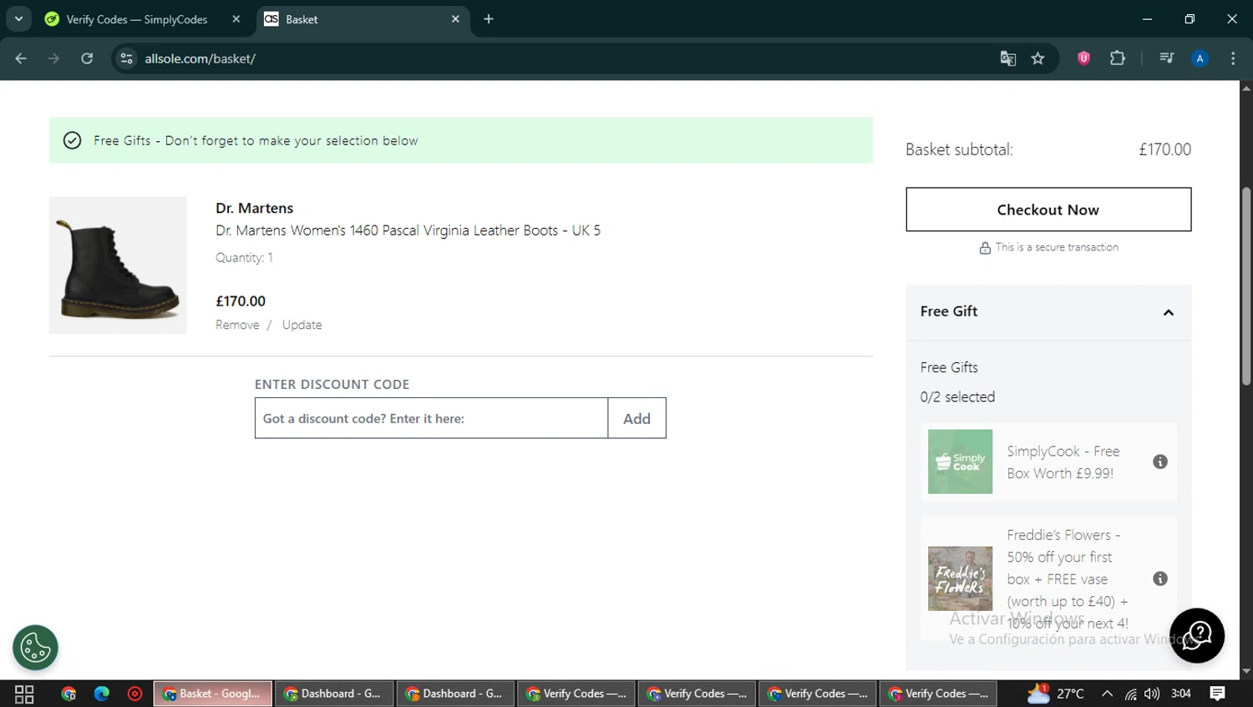The width and height of the screenshot is (1253, 707).
Task: Click the Checkout Now button
Action: point(1048,210)
